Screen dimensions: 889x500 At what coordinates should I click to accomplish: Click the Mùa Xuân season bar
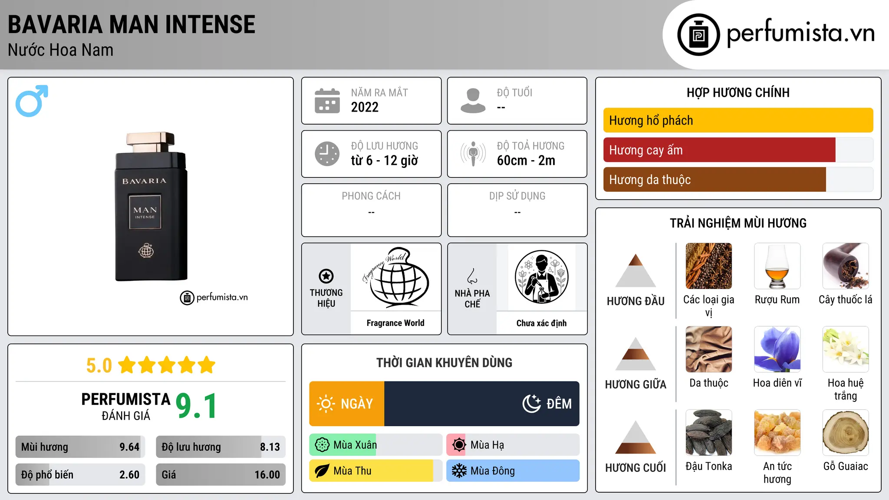[376, 445]
